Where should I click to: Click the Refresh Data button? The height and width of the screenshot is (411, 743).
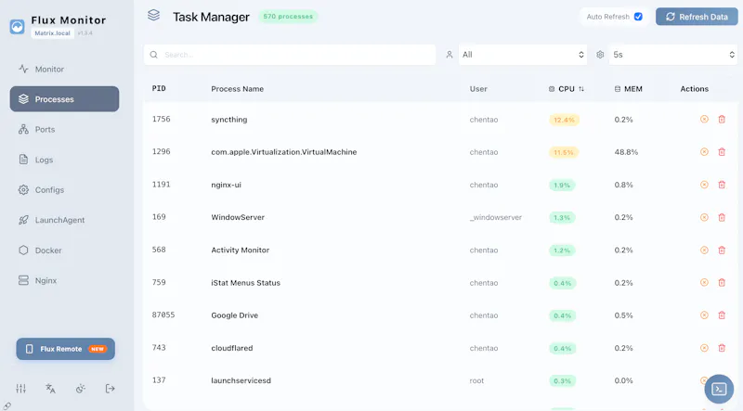tap(697, 17)
